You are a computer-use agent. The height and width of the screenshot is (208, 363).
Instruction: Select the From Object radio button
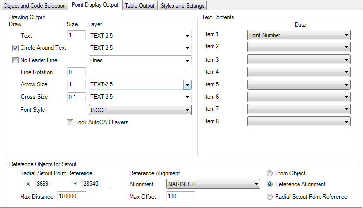coord(270,173)
